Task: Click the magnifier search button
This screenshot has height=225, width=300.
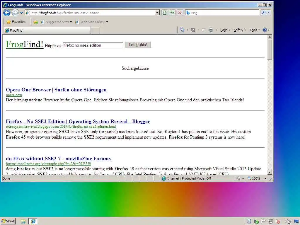Action: [264, 13]
